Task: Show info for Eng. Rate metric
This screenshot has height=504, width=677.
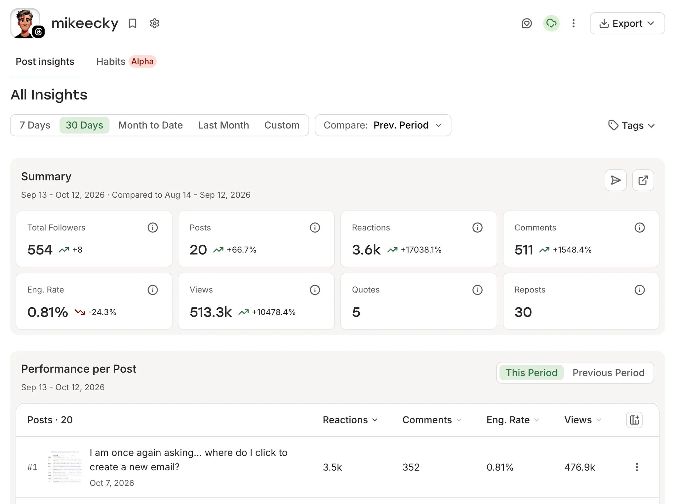Action: pyautogui.click(x=152, y=290)
